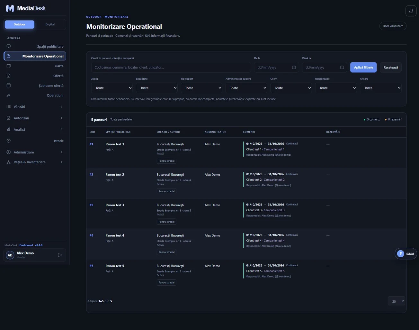Viewport: 419px width, 330px height.
Task: Open the Tip suport dropdown
Action: click(201, 88)
